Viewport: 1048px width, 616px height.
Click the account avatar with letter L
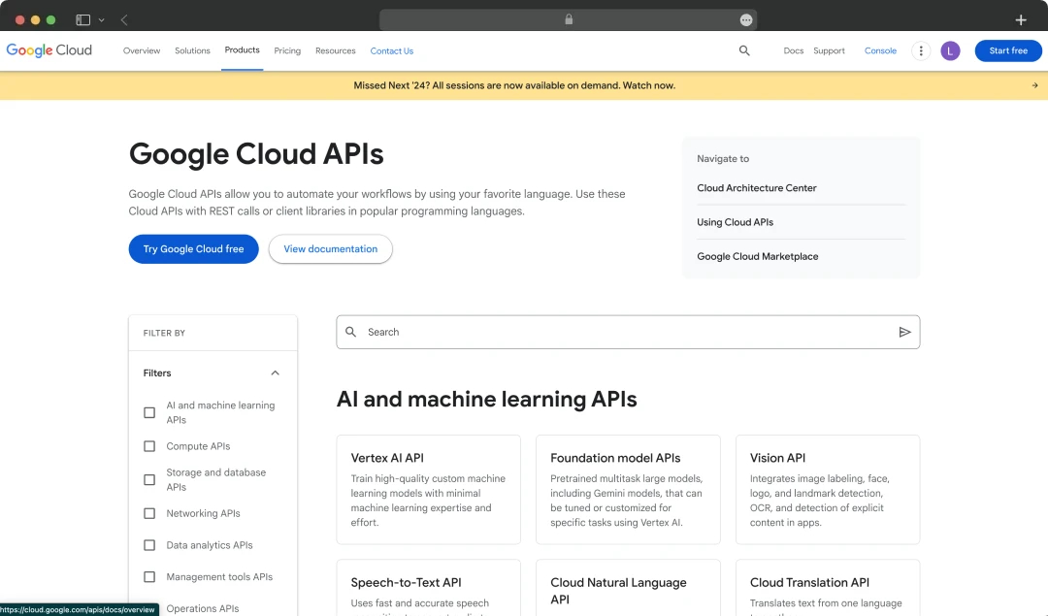pyautogui.click(x=950, y=50)
